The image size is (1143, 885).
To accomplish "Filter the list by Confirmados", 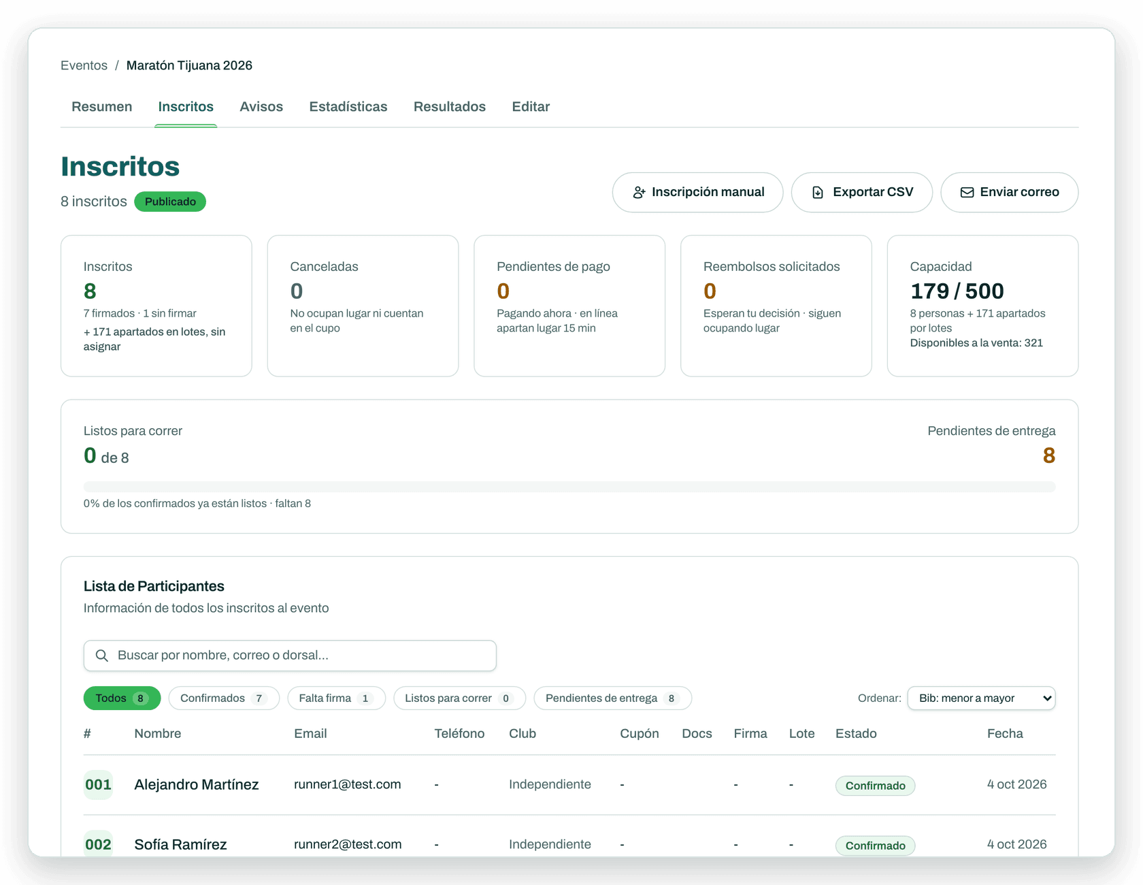I will pos(224,698).
